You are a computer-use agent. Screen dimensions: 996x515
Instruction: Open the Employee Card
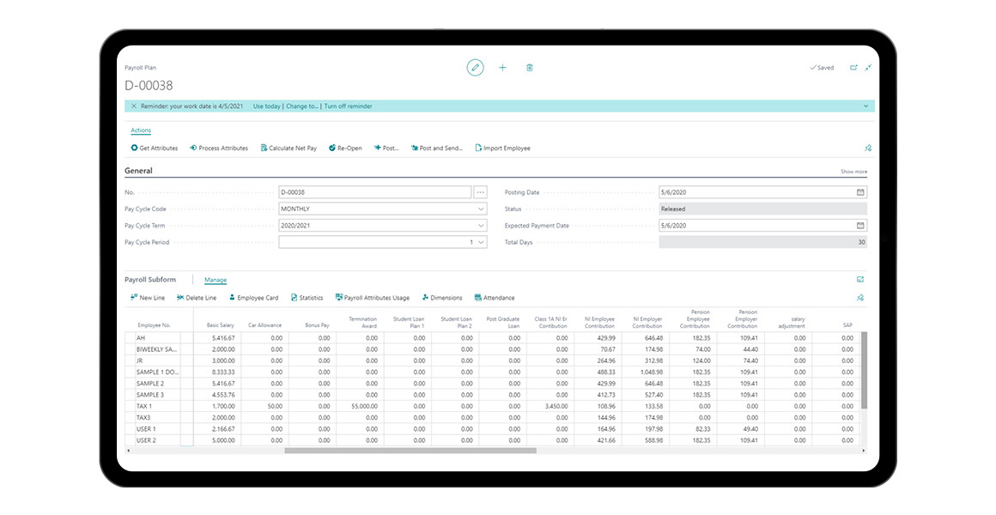coord(253,298)
